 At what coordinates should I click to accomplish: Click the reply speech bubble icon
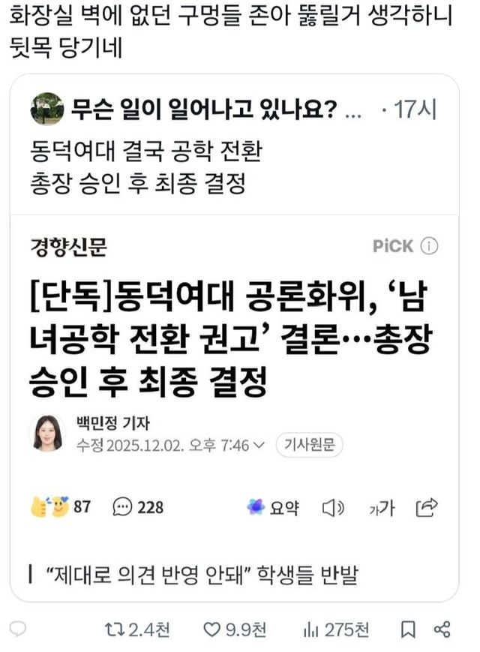pos(17,629)
